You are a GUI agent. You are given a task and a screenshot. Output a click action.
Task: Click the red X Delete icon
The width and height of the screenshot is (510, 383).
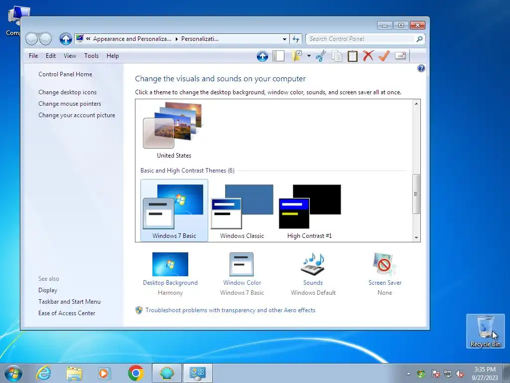pos(368,56)
